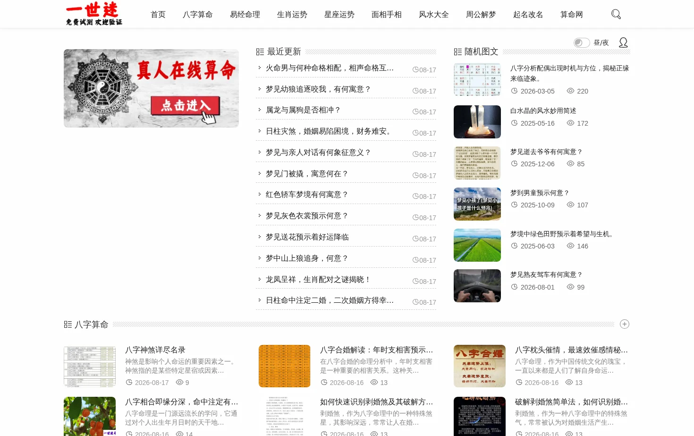This screenshot has width=694, height=436.
Task: Click the 一世迷 site logo
Action: pyautogui.click(x=94, y=14)
